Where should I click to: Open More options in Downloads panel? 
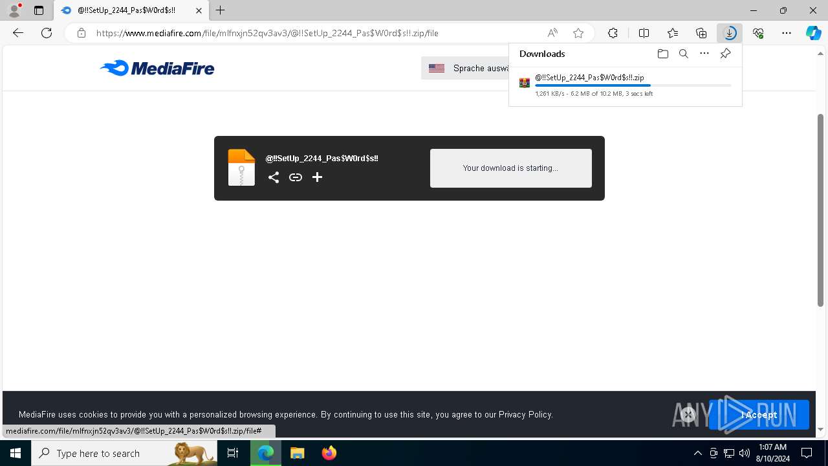[x=704, y=54]
